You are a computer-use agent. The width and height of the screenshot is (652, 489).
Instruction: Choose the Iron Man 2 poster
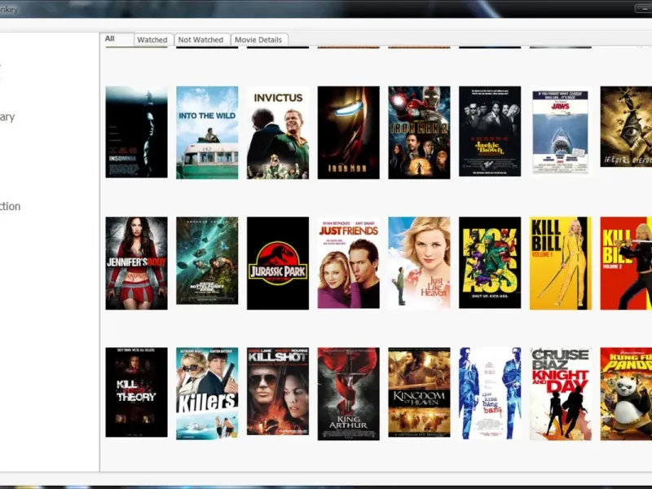click(x=419, y=132)
